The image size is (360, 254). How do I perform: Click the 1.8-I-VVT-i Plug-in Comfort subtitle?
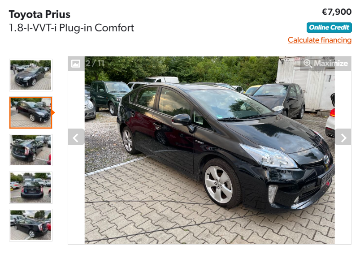click(71, 28)
